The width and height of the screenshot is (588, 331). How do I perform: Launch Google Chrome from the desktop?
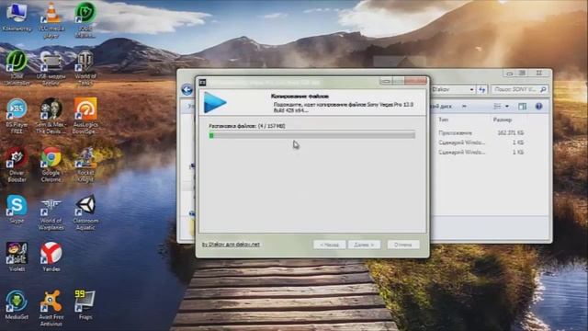pyautogui.click(x=51, y=165)
